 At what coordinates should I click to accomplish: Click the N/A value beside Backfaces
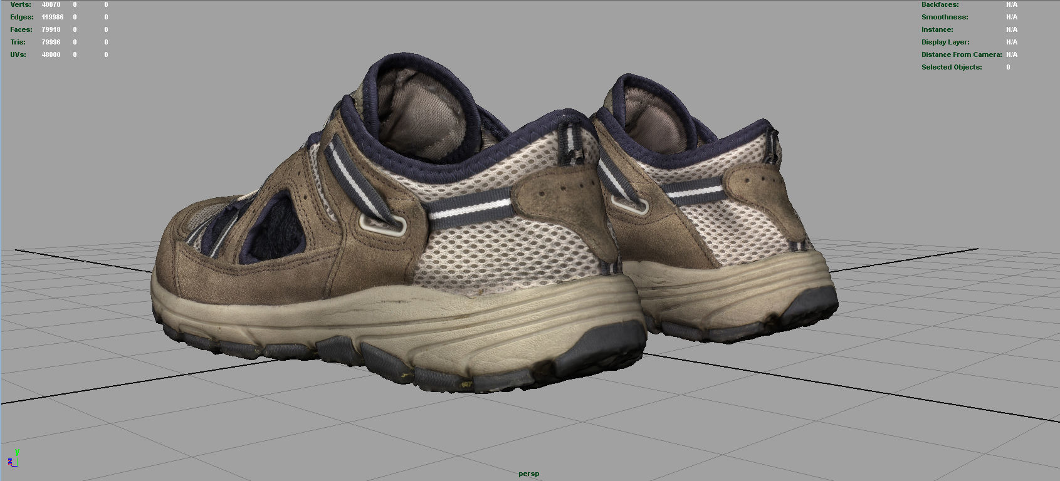pos(1012,4)
